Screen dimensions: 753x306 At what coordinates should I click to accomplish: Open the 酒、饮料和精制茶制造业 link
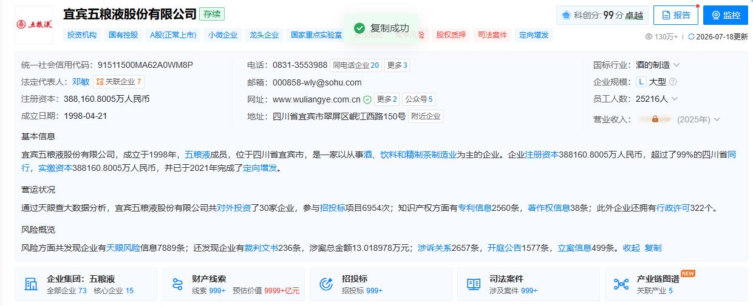(x=410, y=155)
